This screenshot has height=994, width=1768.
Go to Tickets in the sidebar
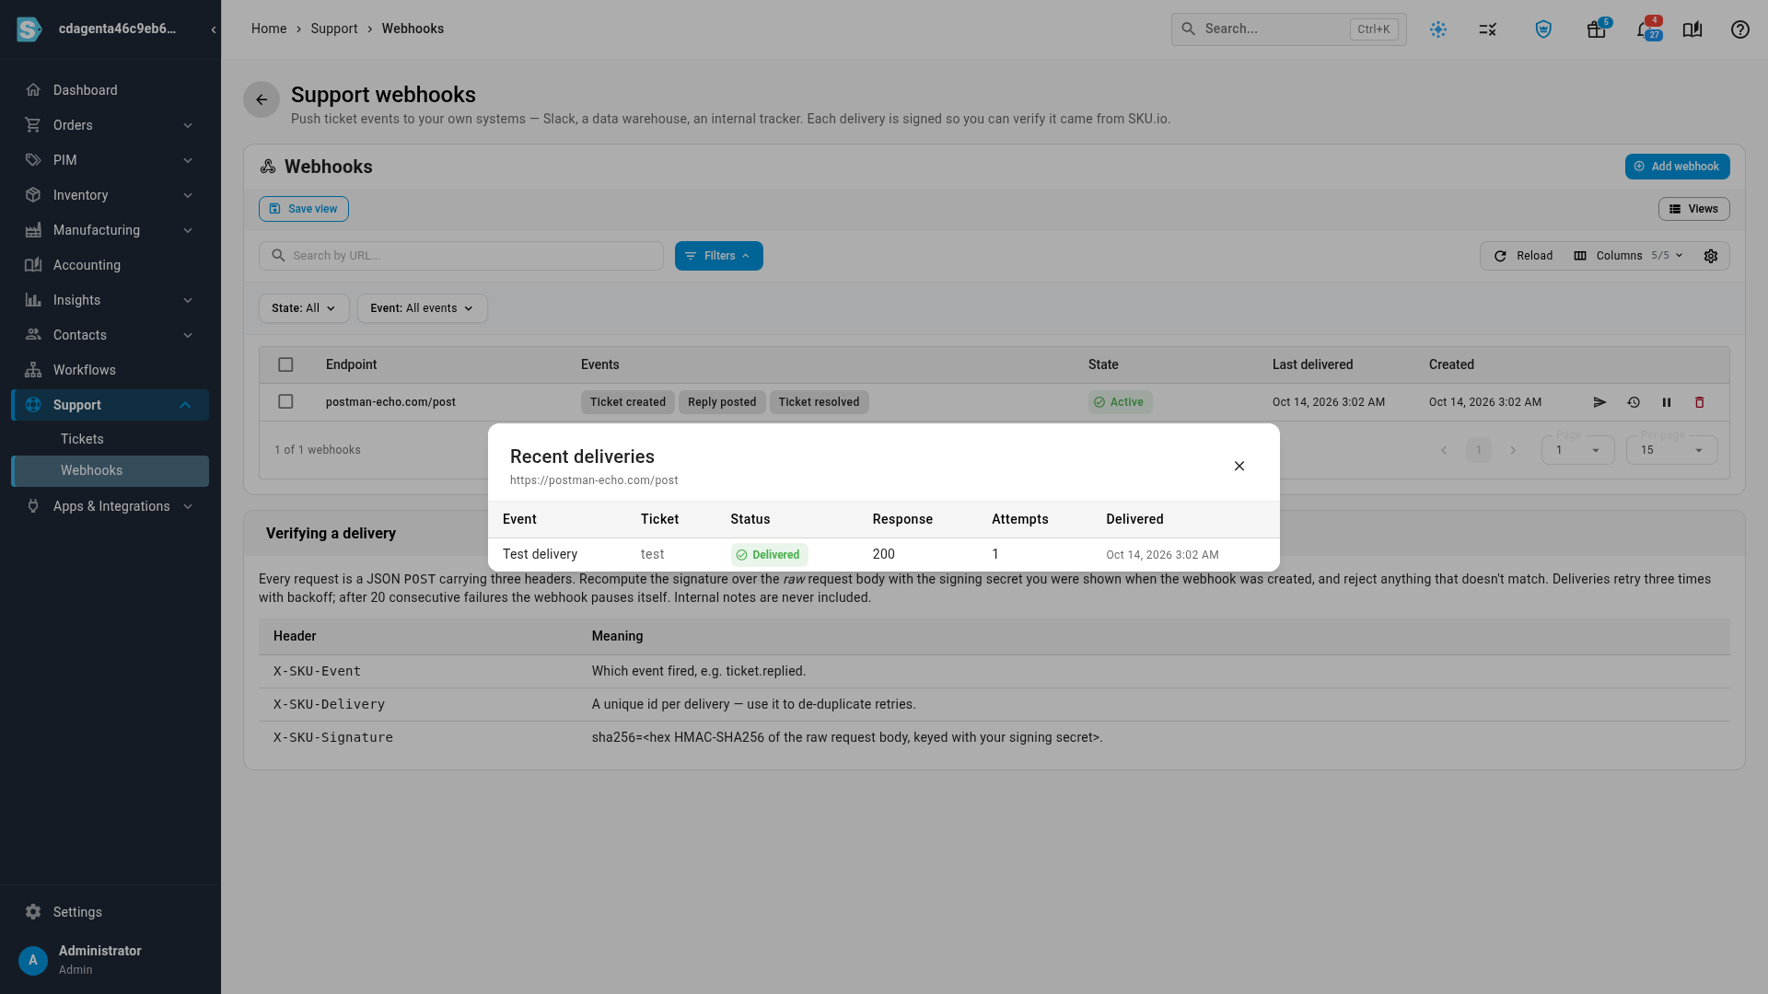(110, 439)
